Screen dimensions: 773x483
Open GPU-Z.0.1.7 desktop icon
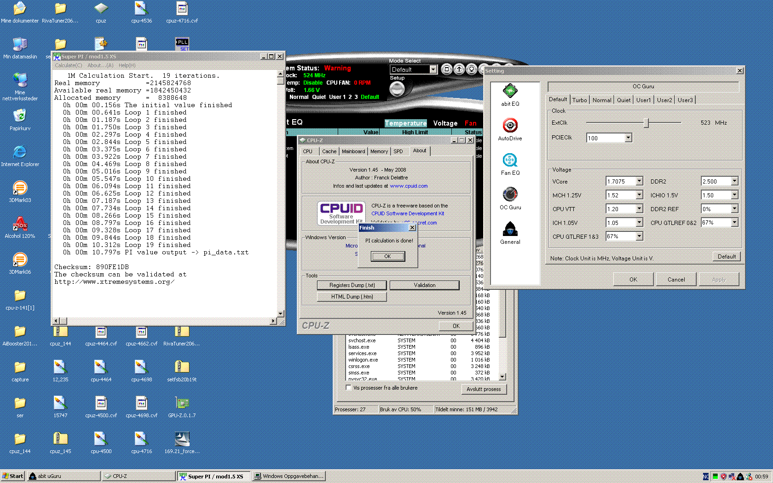[x=182, y=407]
